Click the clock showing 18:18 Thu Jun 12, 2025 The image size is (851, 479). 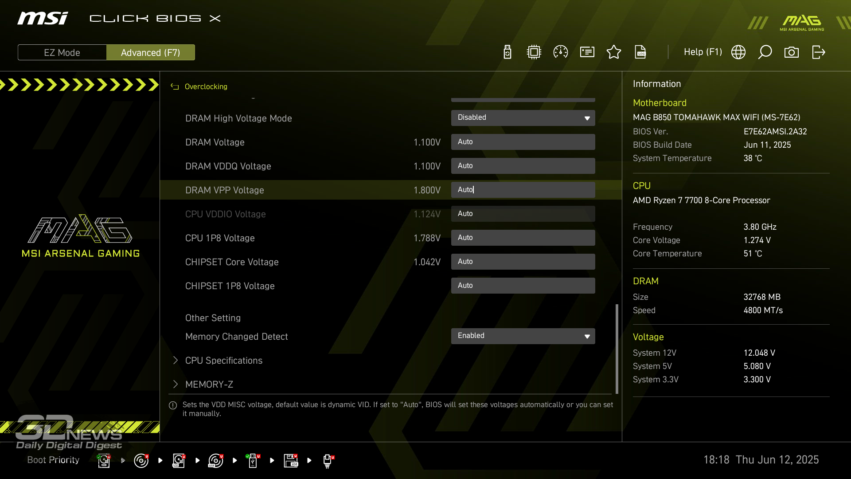coord(761,460)
